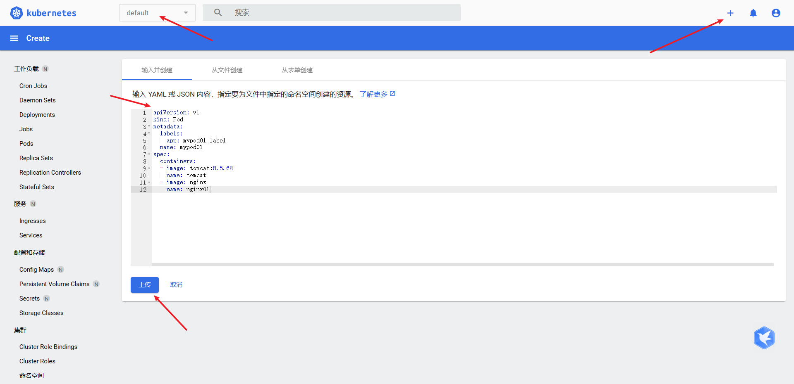This screenshot has height=384, width=794.
Task: Open the hamburger navigation menu
Action: tap(14, 38)
